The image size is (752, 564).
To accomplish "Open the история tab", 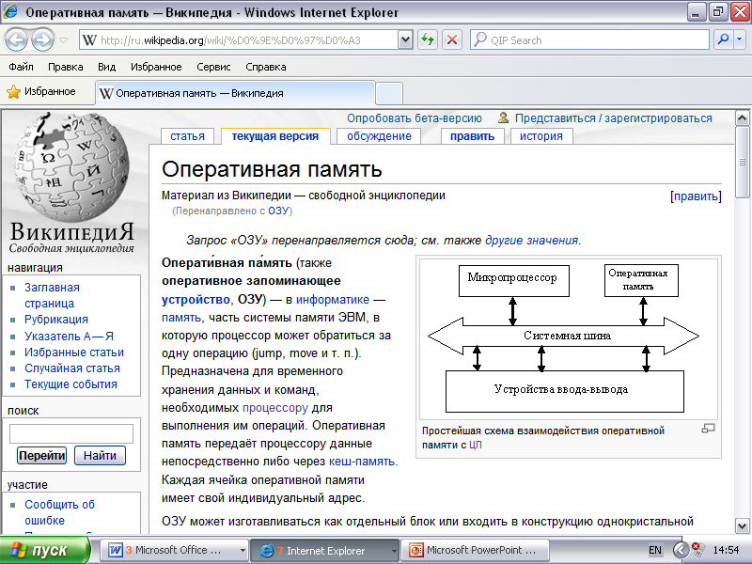I will [541, 136].
